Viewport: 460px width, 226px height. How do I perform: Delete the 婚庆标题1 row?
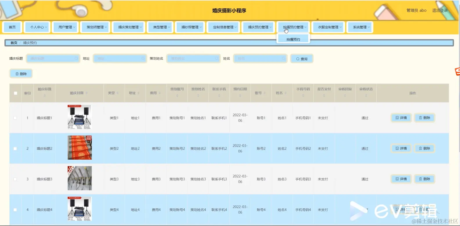click(x=424, y=118)
